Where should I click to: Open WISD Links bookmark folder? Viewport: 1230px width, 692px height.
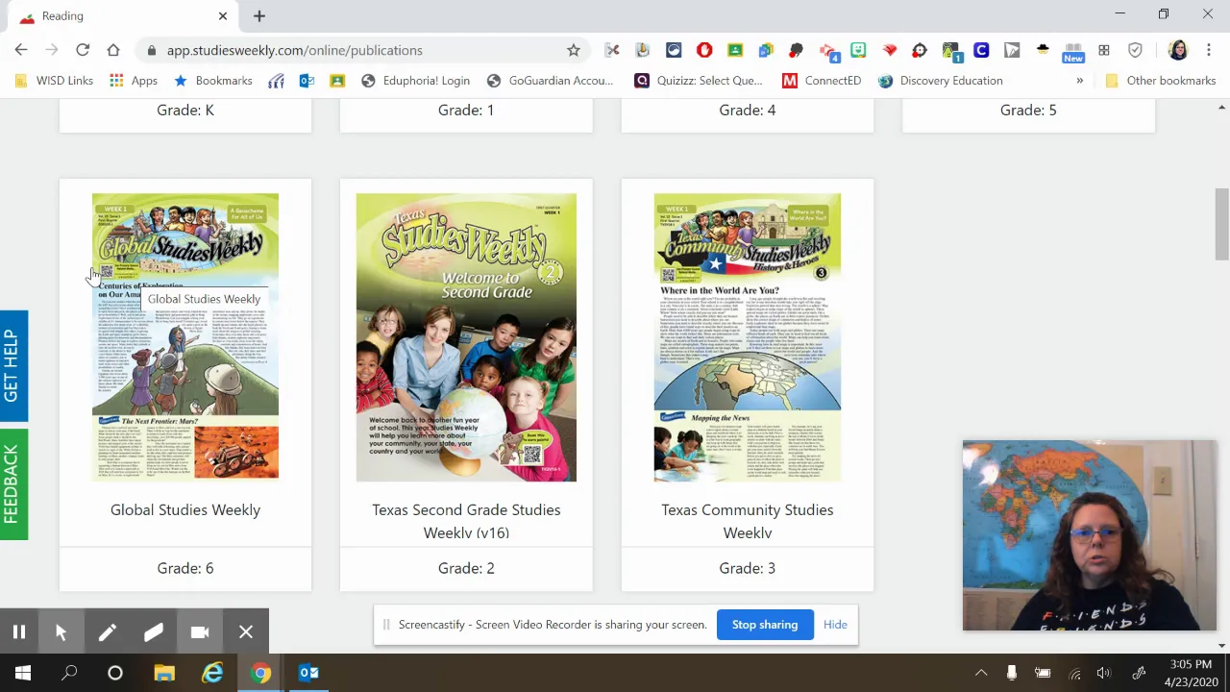[x=54, y=81]
